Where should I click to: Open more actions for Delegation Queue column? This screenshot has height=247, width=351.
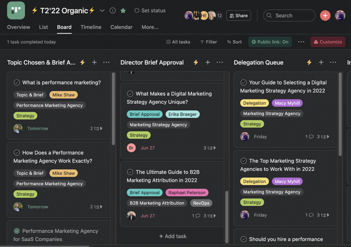pyautogui.click(x=333, y=62)
